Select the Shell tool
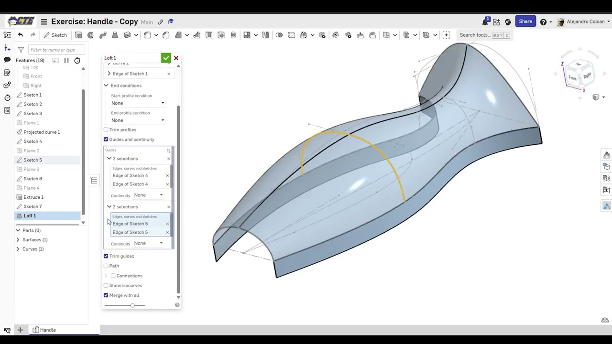The height and width of the screenshot is (344, 612). pyautogui.click(x=209, y=35)
